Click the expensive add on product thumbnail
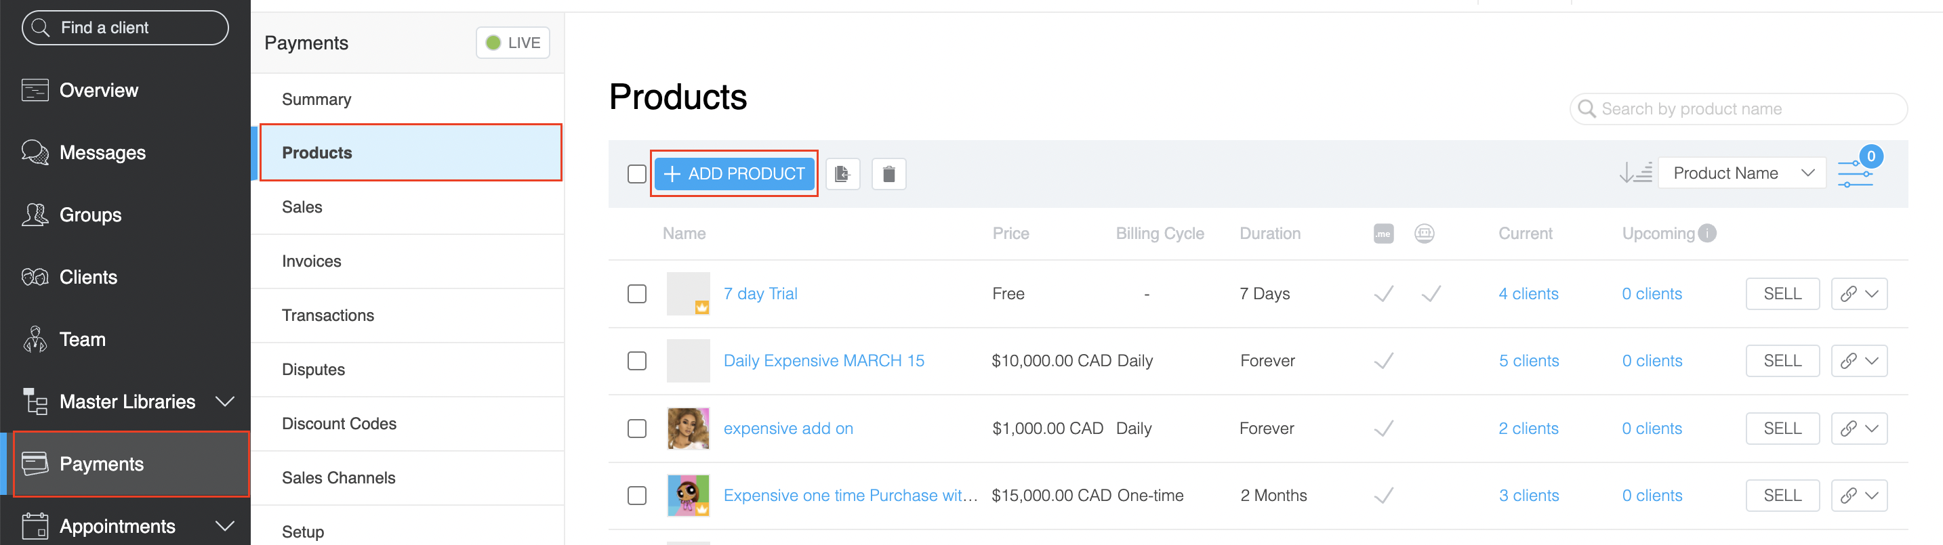Viewport: 1943px width, 545px height. click(688, 429)
